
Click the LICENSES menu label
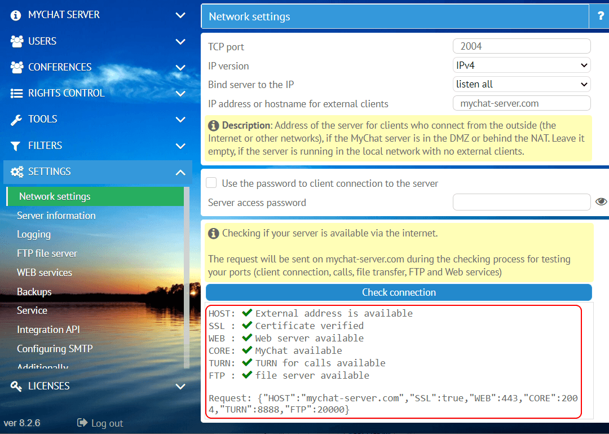49,386
